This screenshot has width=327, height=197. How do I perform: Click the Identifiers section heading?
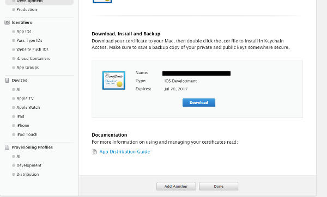(22, 22)
